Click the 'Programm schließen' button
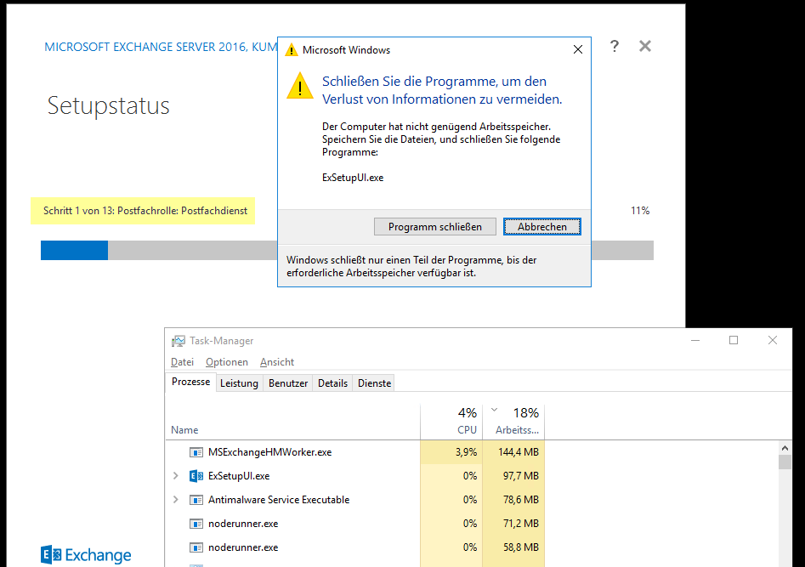 tap(435, 226)
